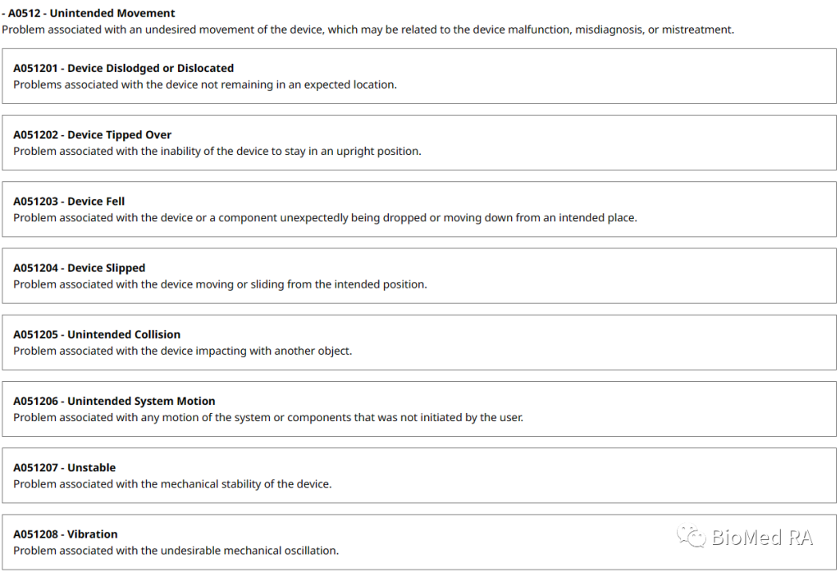Image resolution: width=840 pixels, height=572 pixels.
Task: Select the A051203 Device Fell title
Action: point(69,202)
